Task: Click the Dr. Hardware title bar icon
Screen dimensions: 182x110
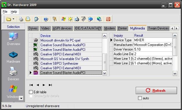Action: [4, 5]
